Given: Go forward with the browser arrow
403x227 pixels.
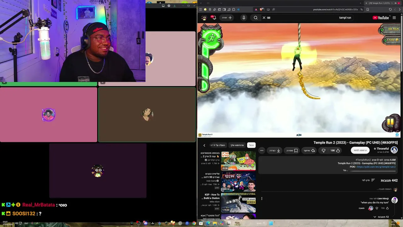Looking at the screenshot, I should [395, 9].
